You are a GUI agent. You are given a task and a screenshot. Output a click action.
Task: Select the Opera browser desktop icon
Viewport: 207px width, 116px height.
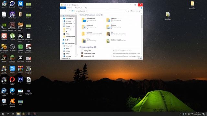[x=12, y=81]
